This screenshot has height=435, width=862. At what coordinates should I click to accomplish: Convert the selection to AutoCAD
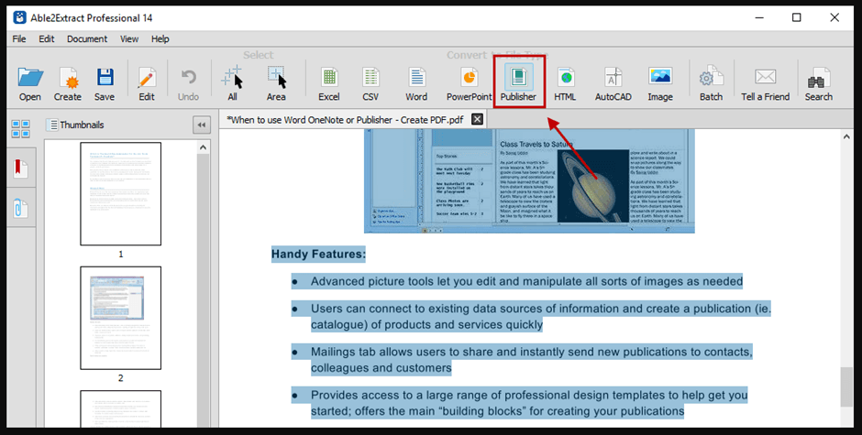pyautogui.click(x=613, y=84)
